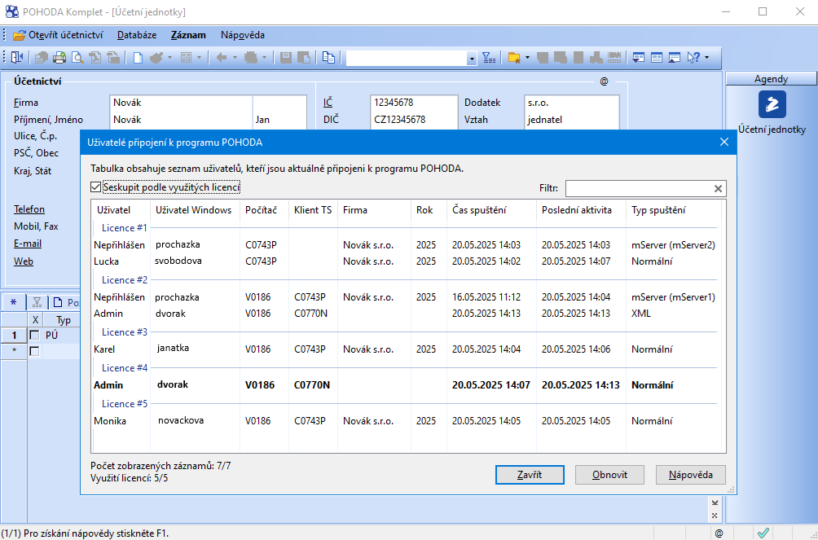Click the PDF export toolbar icon

click(95, 57)
